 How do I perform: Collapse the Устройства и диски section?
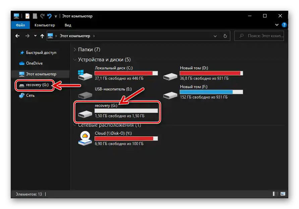[74, 59]
